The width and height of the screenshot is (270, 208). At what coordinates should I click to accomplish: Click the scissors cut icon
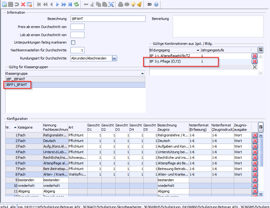click(x=93, y=4)
